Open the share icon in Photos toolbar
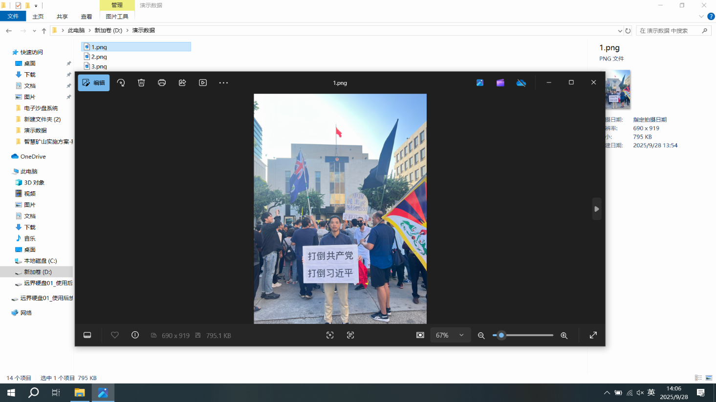Viewport: 716px width, 402px height. pyautogui.click(x=182, y=83)
